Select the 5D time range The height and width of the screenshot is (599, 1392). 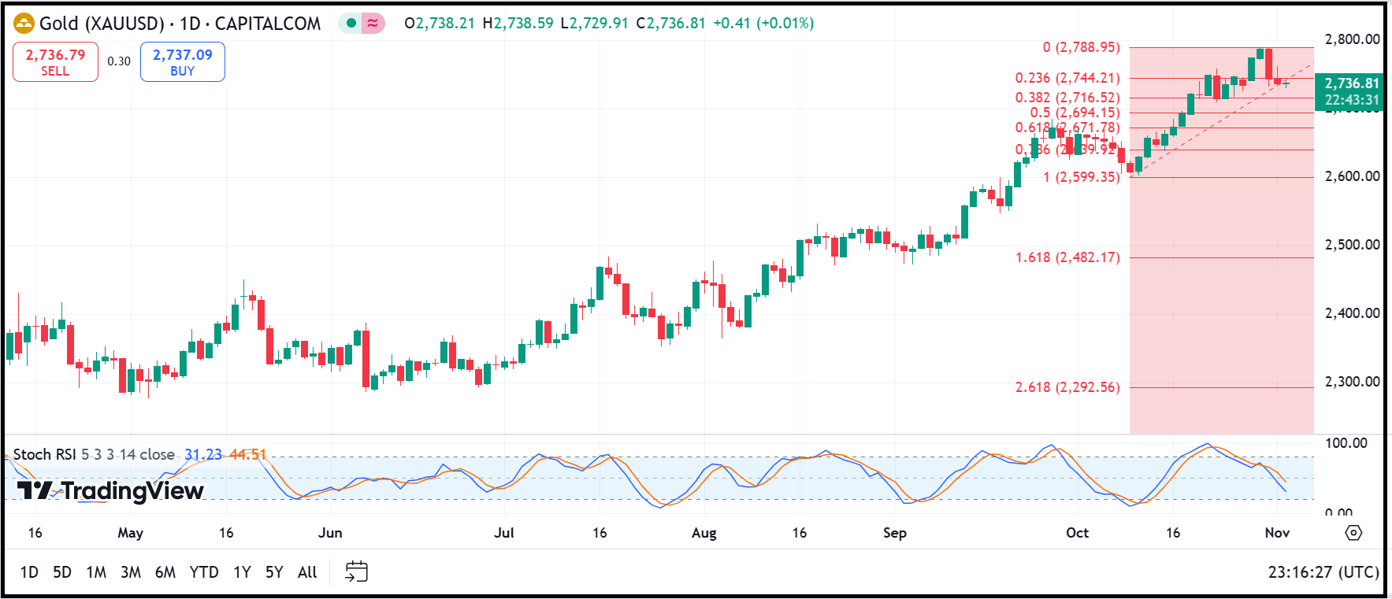(62, 572)
